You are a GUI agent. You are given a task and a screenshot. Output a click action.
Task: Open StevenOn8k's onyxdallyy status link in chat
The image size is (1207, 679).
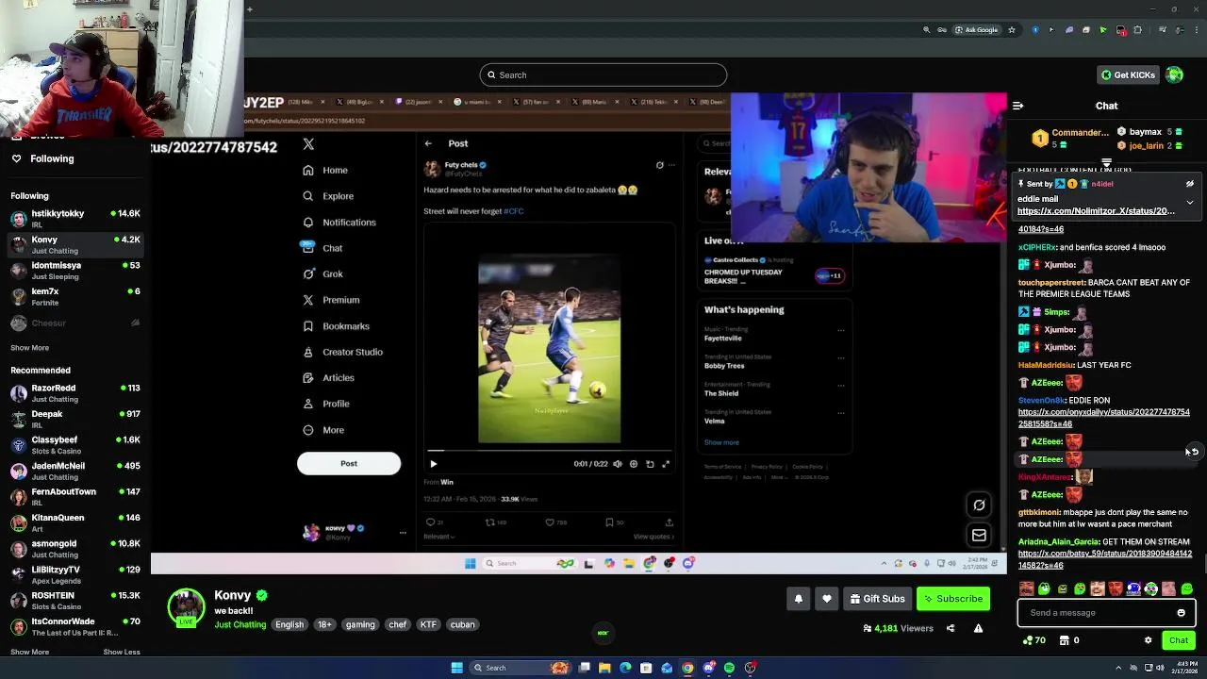click(1103, 418)
